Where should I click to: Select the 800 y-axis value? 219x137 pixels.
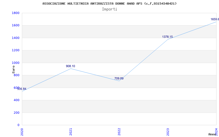tap(17, 75)
